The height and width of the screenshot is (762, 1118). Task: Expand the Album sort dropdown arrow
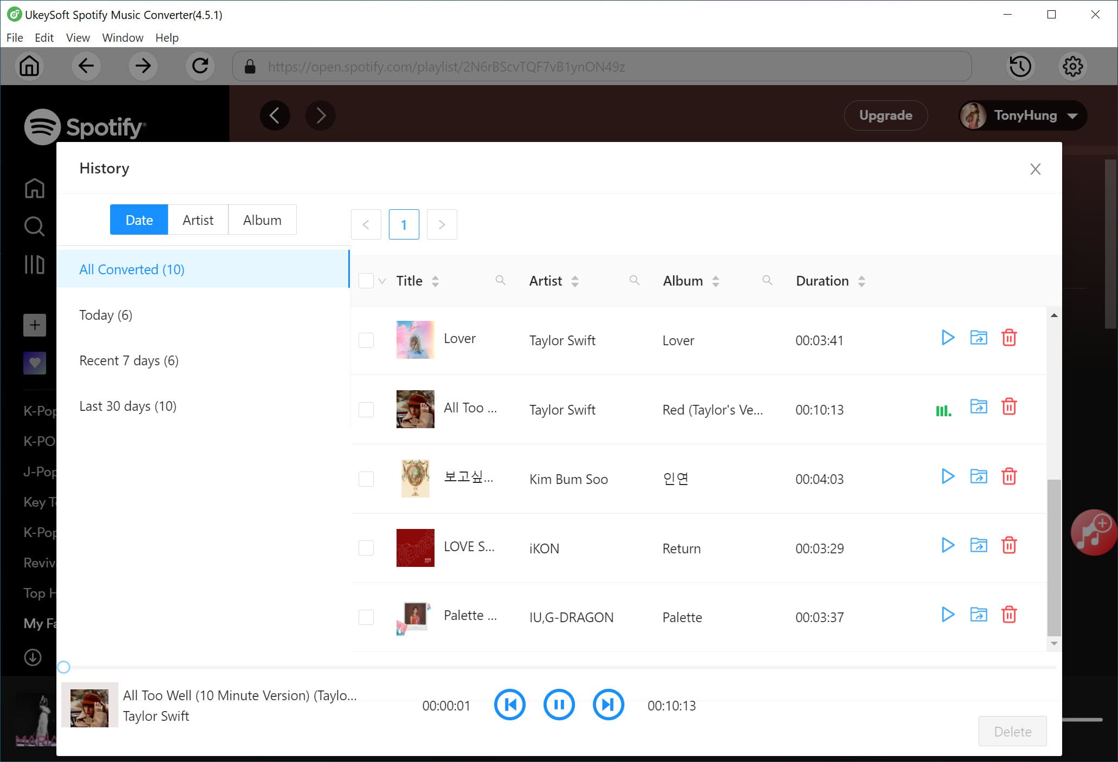point(715,281)
